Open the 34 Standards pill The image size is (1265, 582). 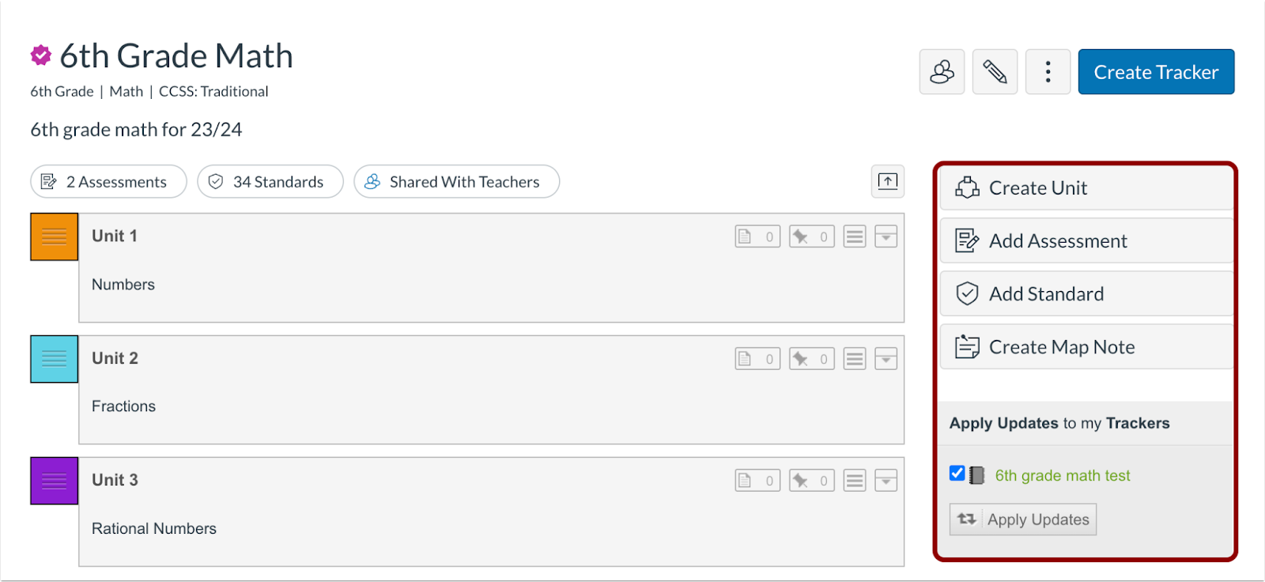tap(270, 182)
